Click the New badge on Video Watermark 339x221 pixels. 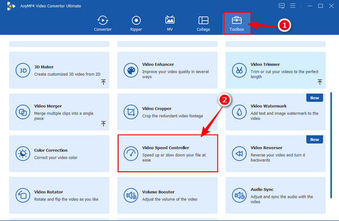[315, 98]
